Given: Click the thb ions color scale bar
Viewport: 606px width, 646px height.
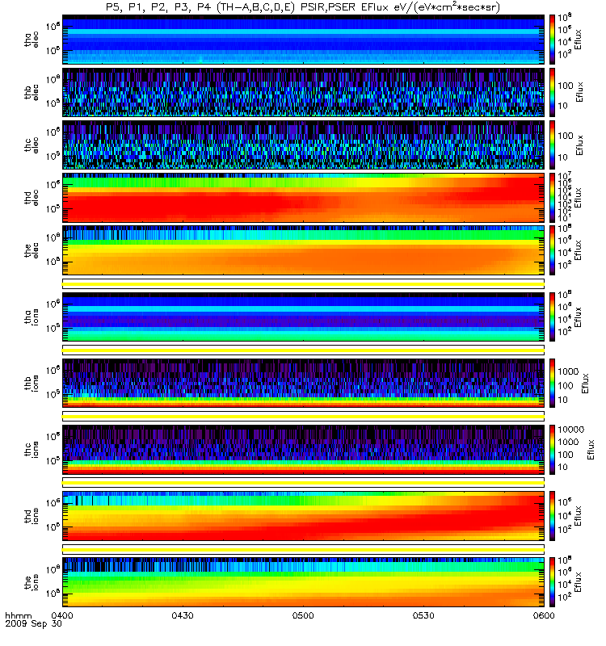Looking at the screenshot, I should point(552,383).
